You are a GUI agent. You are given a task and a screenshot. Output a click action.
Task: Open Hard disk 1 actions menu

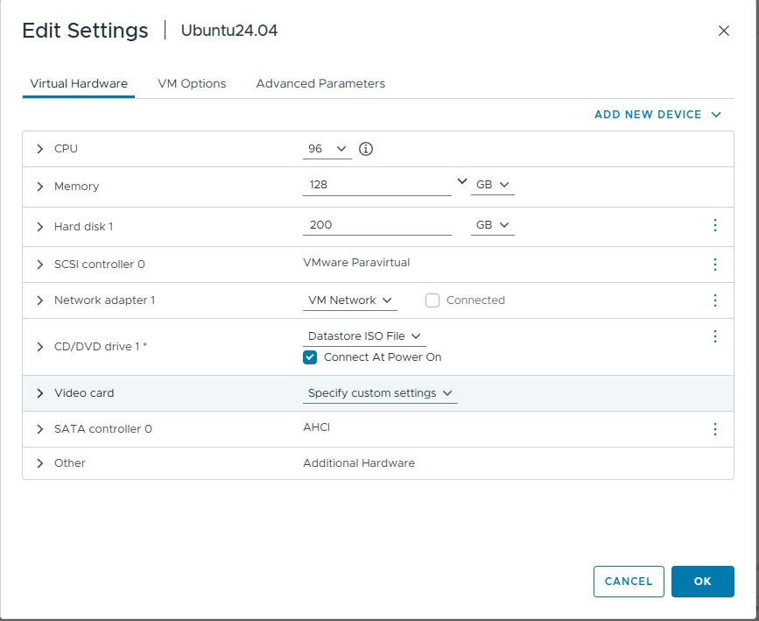click(x=715, y=225)
